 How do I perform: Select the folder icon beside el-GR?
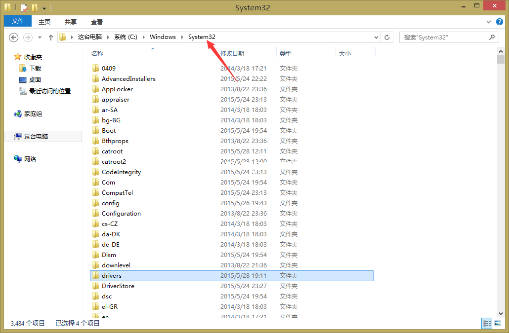[95, 306]
